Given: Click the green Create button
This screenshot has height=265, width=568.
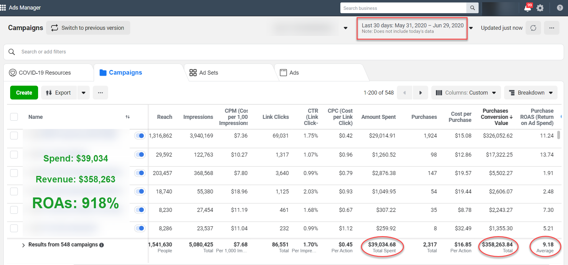Looking at the screenshot, I should click(x=24, y=93).
